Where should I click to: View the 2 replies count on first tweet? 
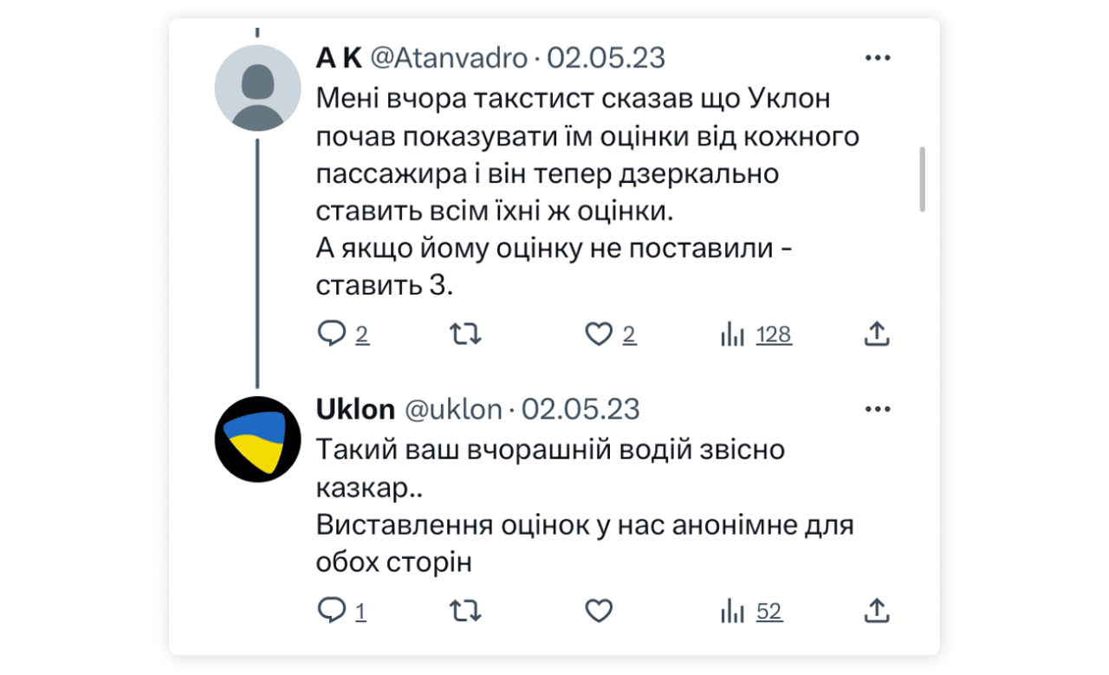361,334
